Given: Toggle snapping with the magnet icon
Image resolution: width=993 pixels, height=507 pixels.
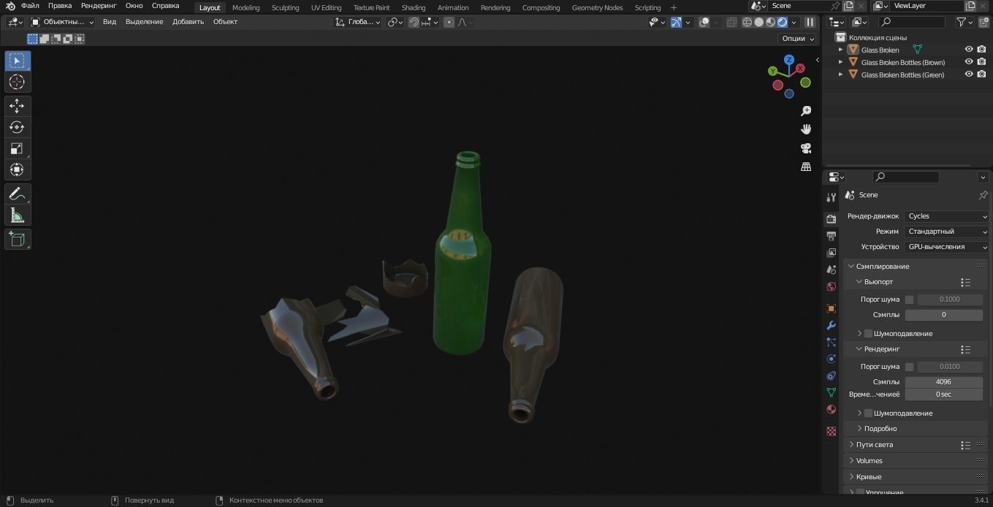Looking at the screenshot, I should [414, 22].
